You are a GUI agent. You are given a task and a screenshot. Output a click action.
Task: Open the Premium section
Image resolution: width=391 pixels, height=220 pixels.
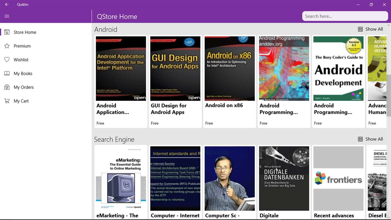pos(46,46)
